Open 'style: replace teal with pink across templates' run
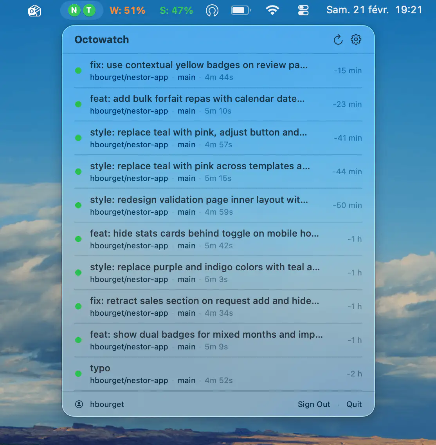The height and width of the screenshot is (445, 436). (218, 172)
